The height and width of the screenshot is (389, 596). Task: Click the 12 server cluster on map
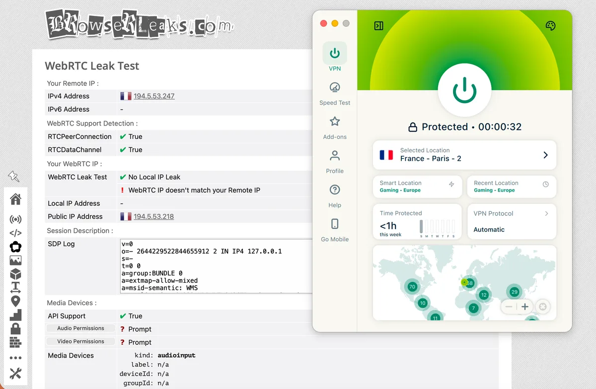484,295
